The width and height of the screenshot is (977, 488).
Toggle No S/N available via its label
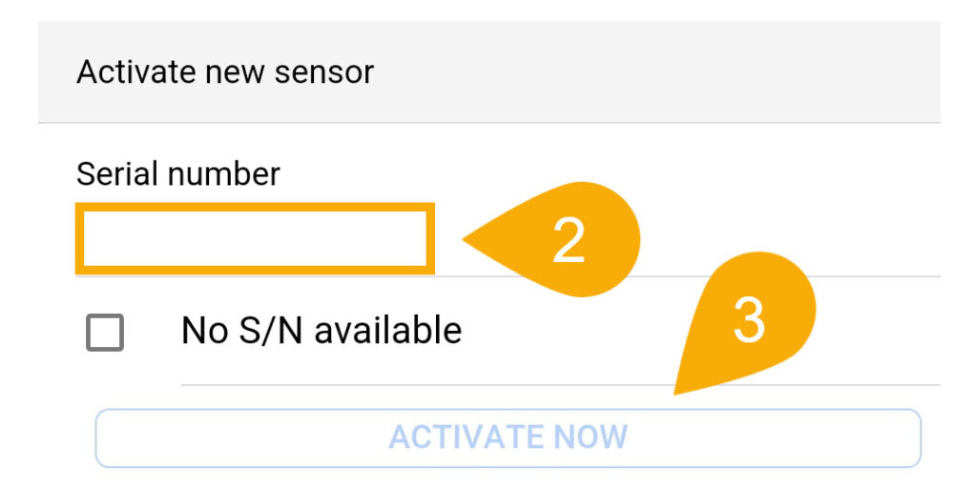tap(322, 331)
